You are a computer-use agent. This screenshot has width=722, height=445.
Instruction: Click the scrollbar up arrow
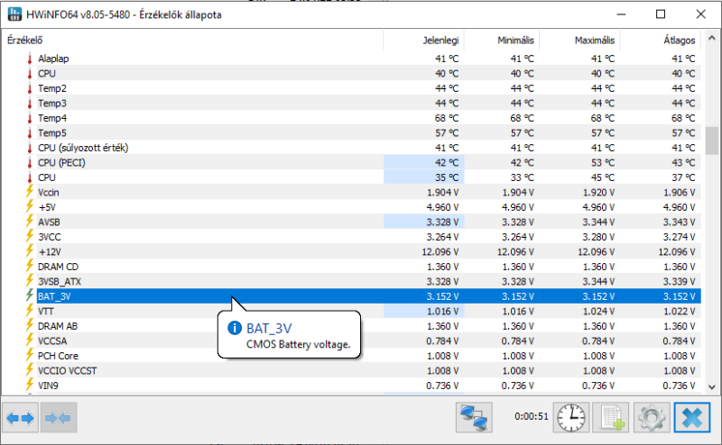[x=711, y=39]
